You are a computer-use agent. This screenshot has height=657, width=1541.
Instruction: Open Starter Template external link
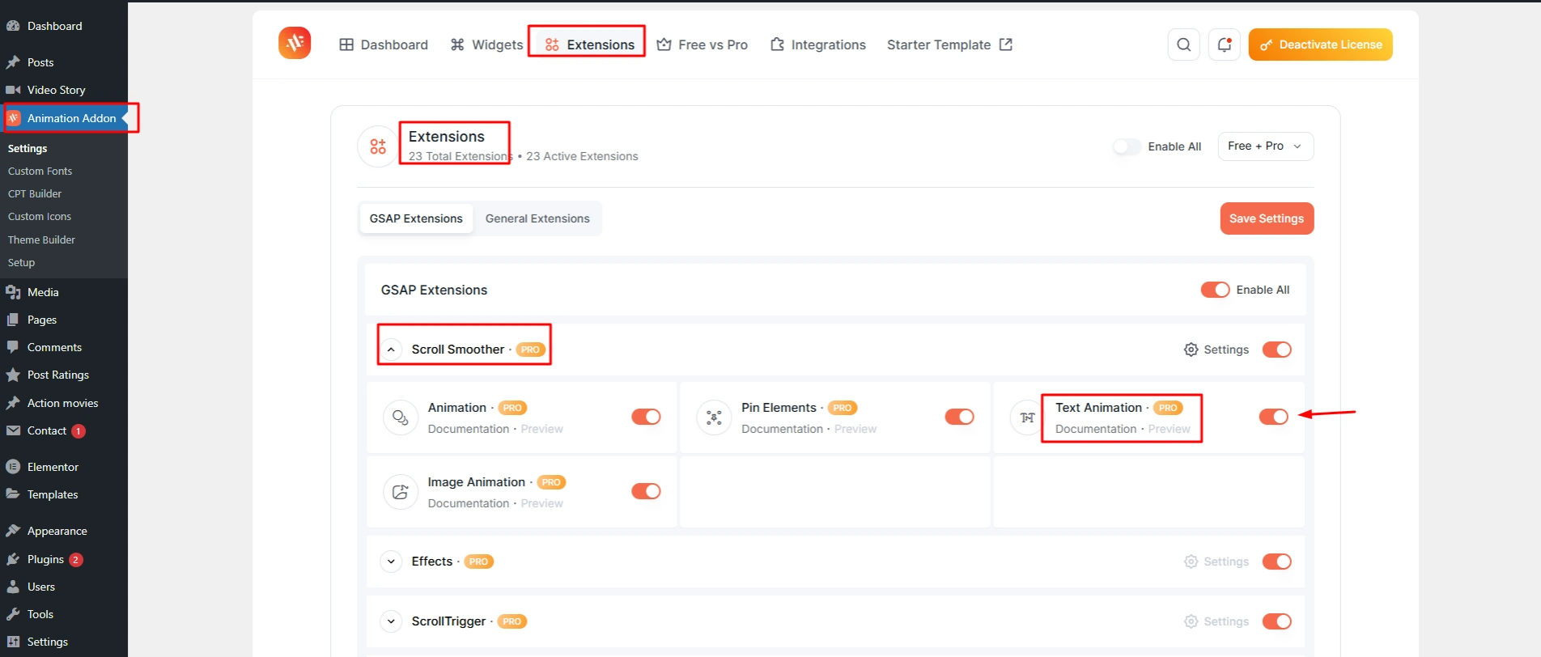[x=949, y=45]
